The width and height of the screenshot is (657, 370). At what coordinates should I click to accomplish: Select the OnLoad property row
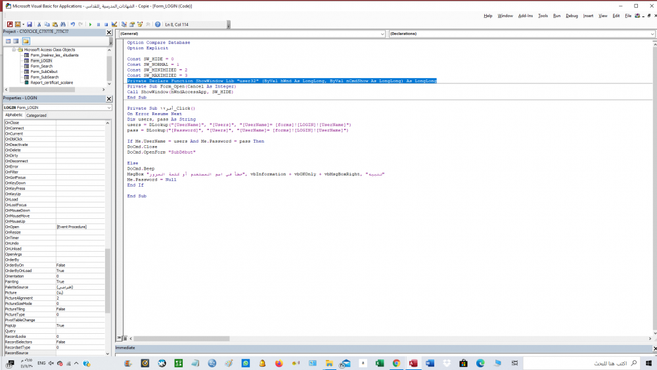pyautogui.click(x=55, y=199)
